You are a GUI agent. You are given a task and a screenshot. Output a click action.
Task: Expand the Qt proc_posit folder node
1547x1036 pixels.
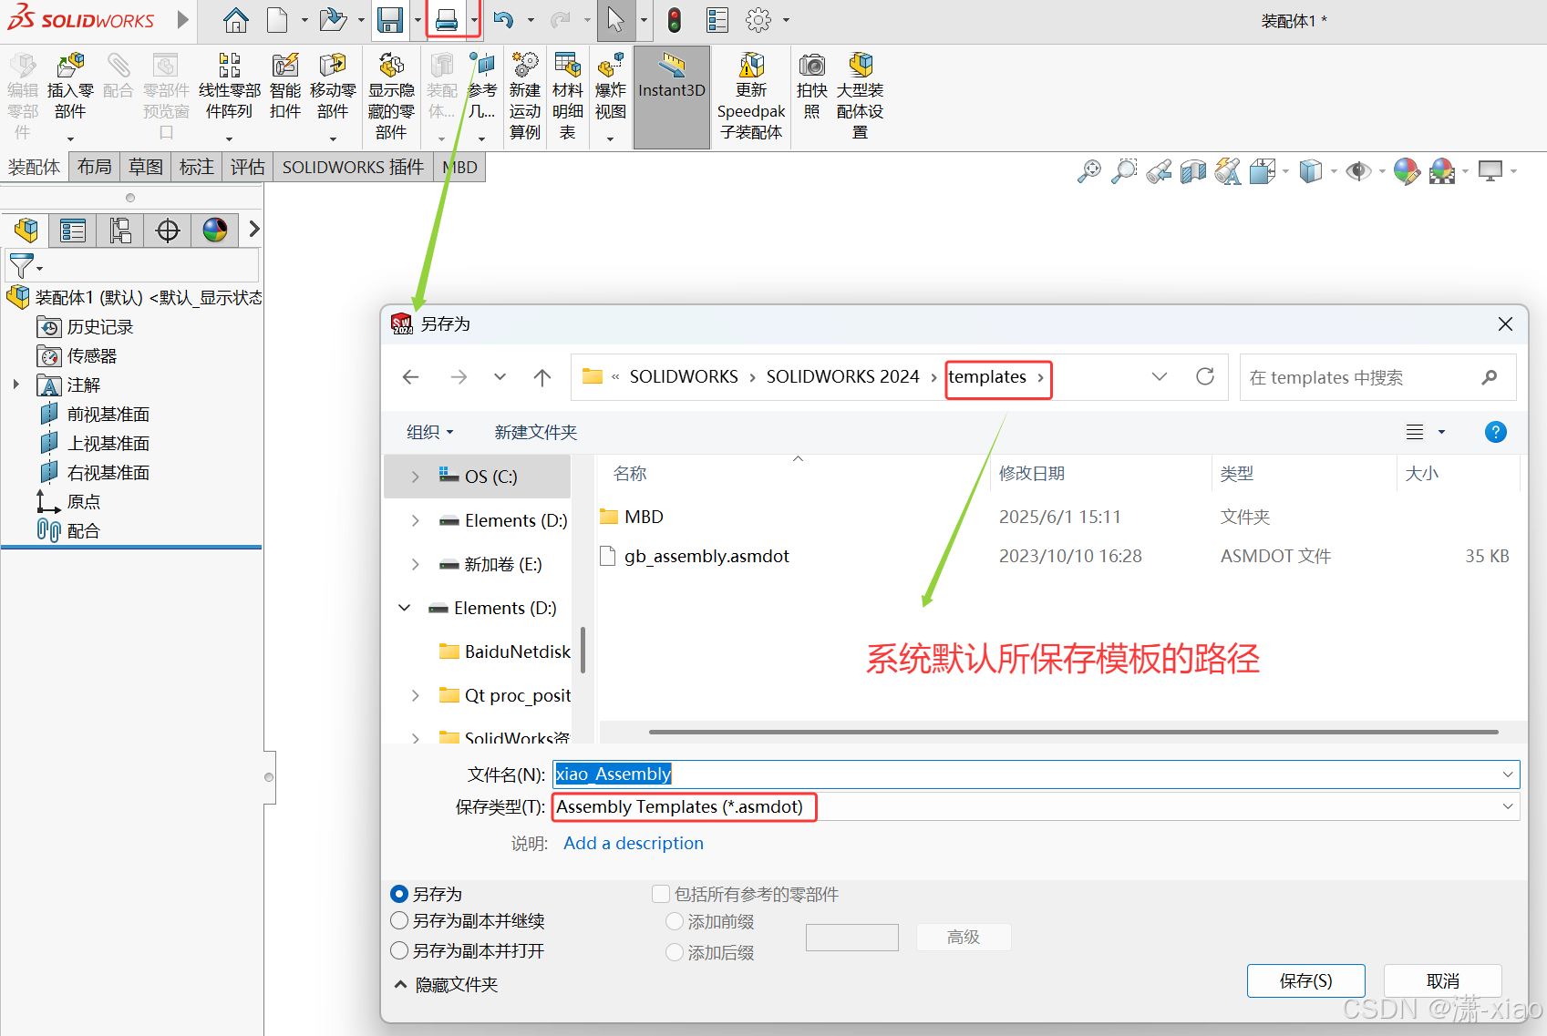point(416,695)
